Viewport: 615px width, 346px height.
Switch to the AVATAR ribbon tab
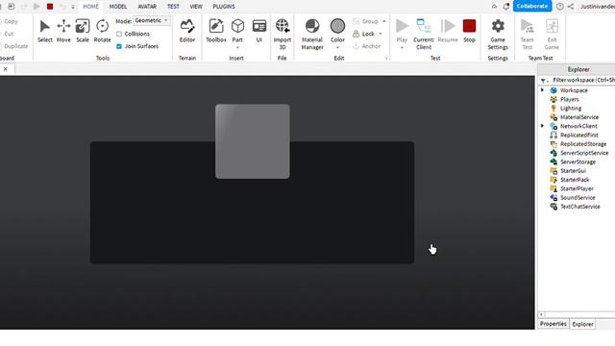pyautogui.click(x=147, y=7)
